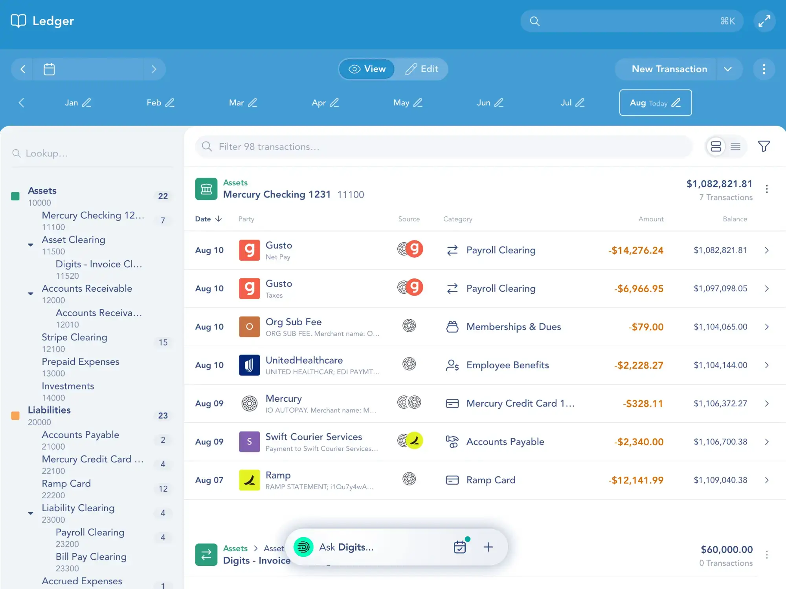Click the New Transaction button
Screen dimensions: 786x589
tap(669, 69)
